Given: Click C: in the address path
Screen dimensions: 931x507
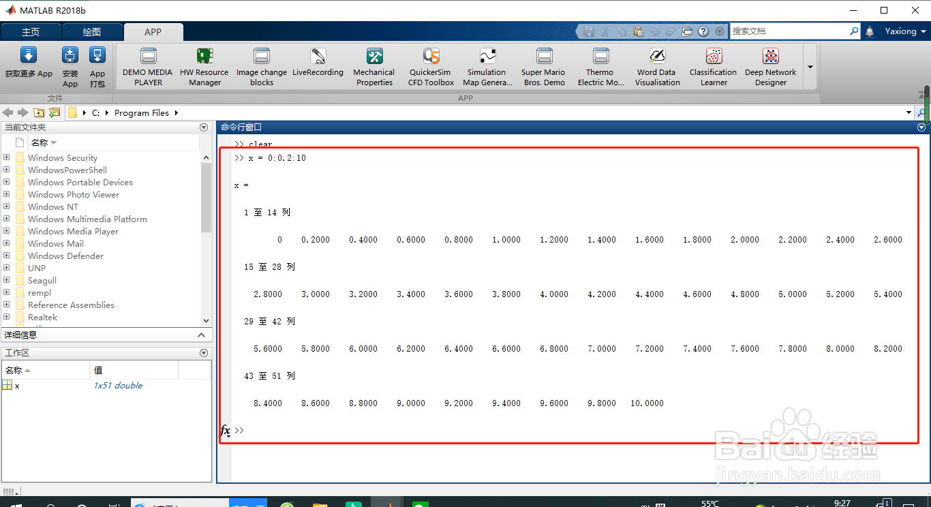Looking at the screenshot, I should (x=96, y=113).
